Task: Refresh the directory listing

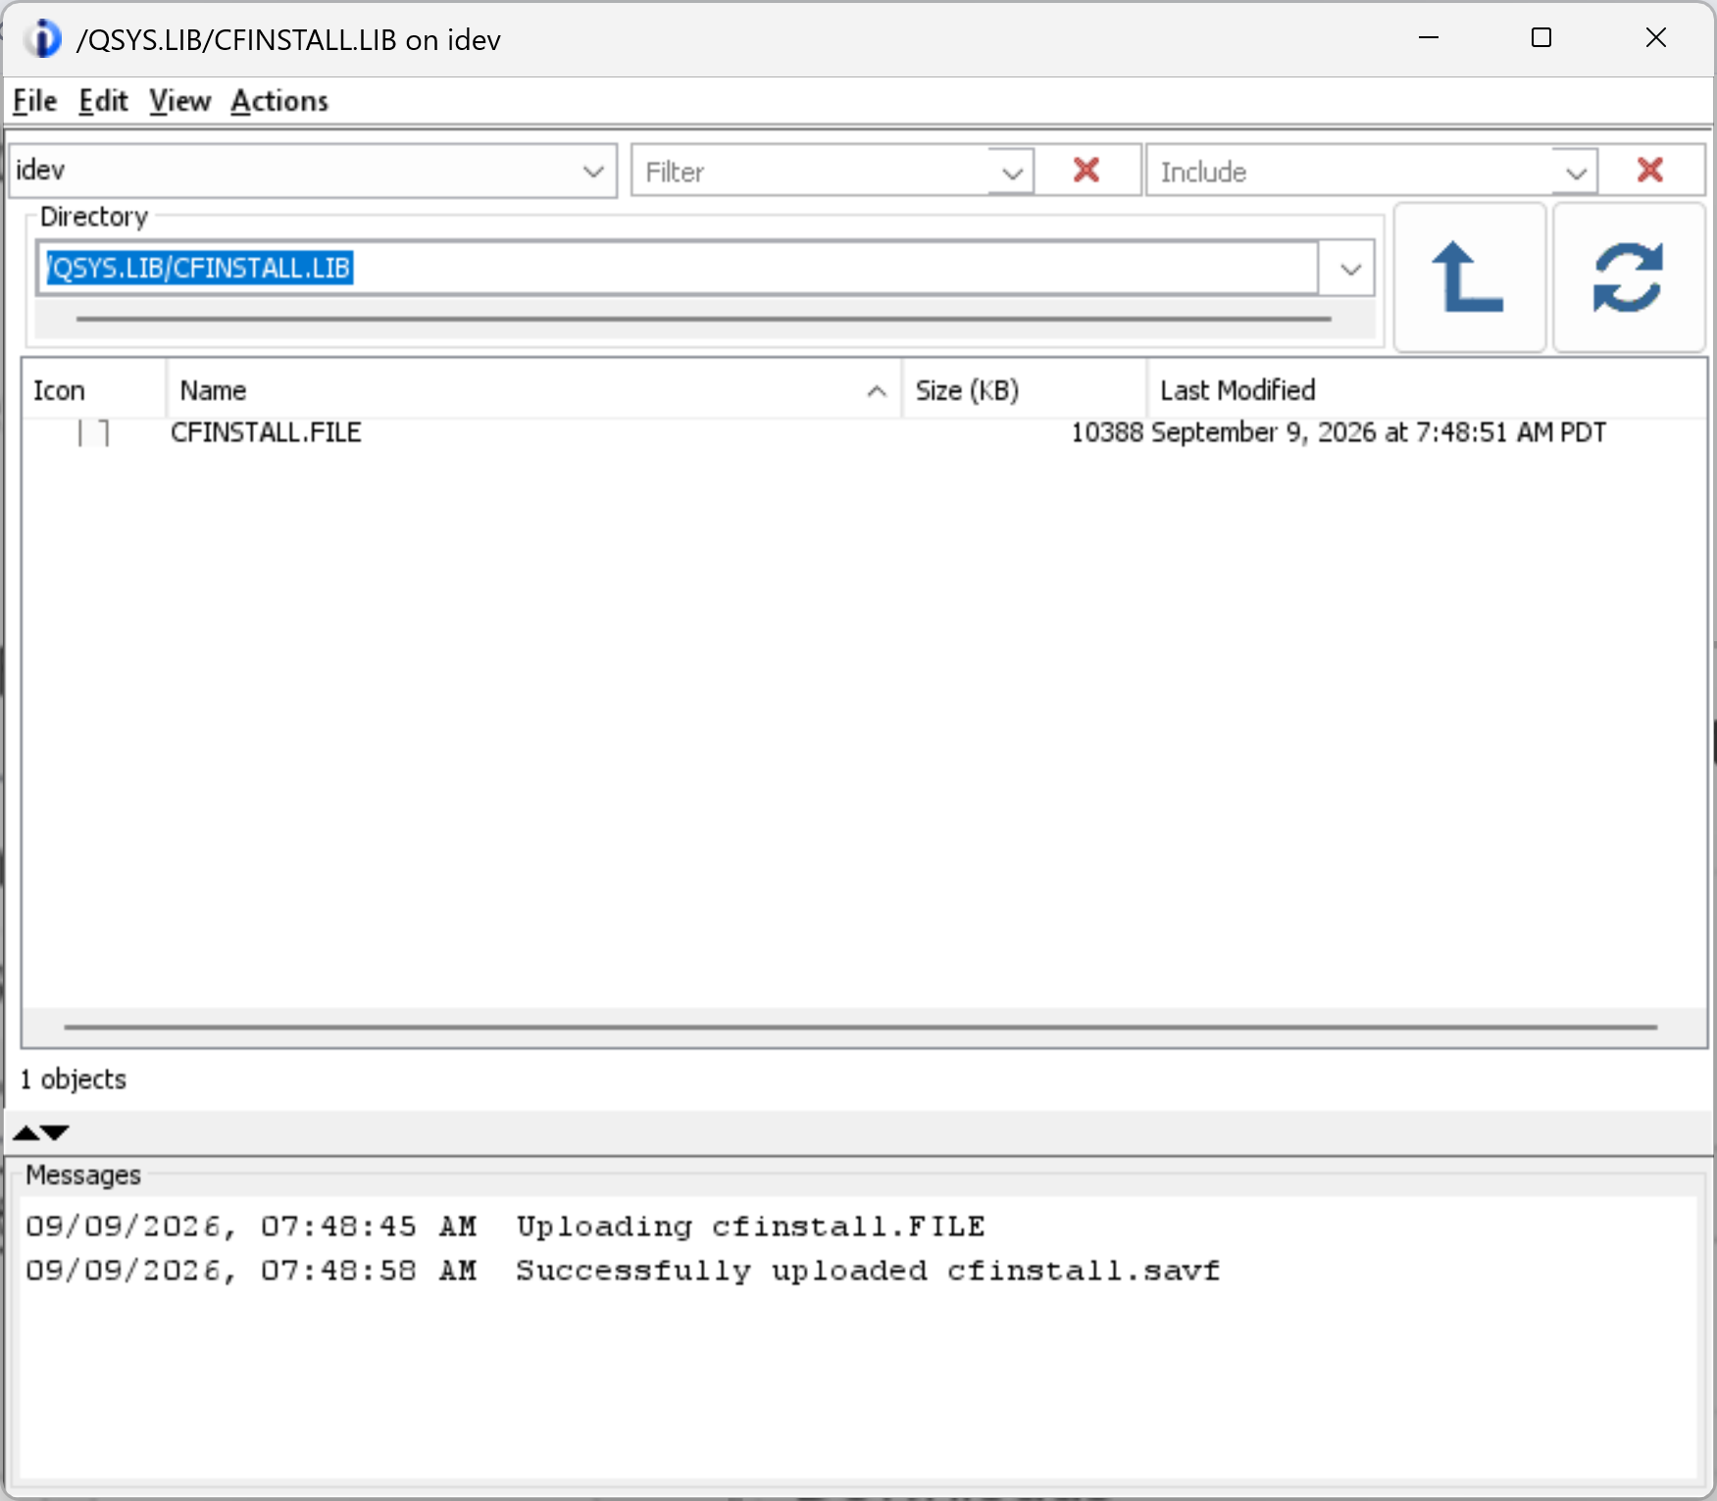Action: tap(1629, 277)
